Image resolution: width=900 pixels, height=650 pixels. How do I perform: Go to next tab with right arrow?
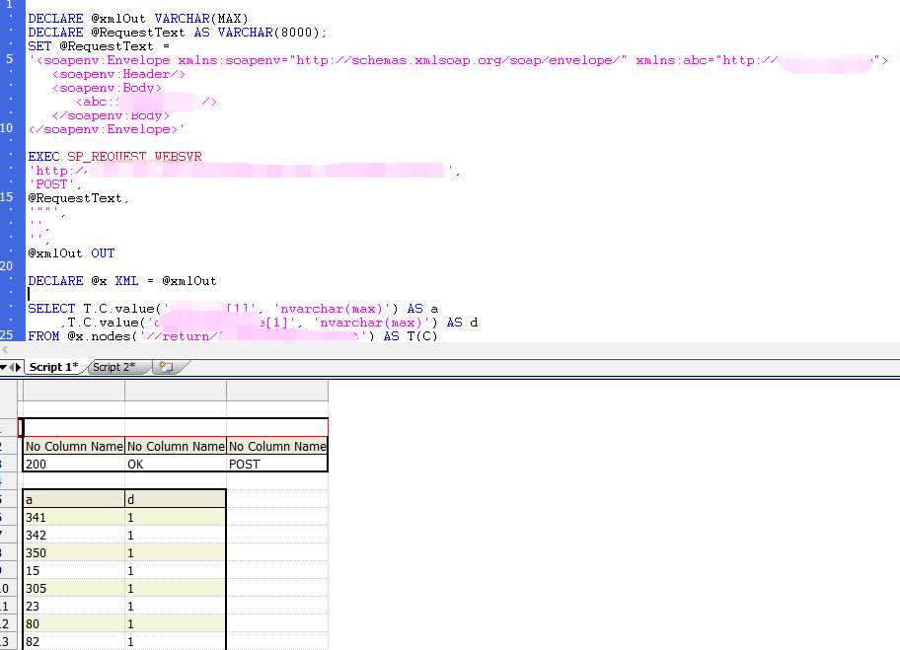click(x=18, y=367)
